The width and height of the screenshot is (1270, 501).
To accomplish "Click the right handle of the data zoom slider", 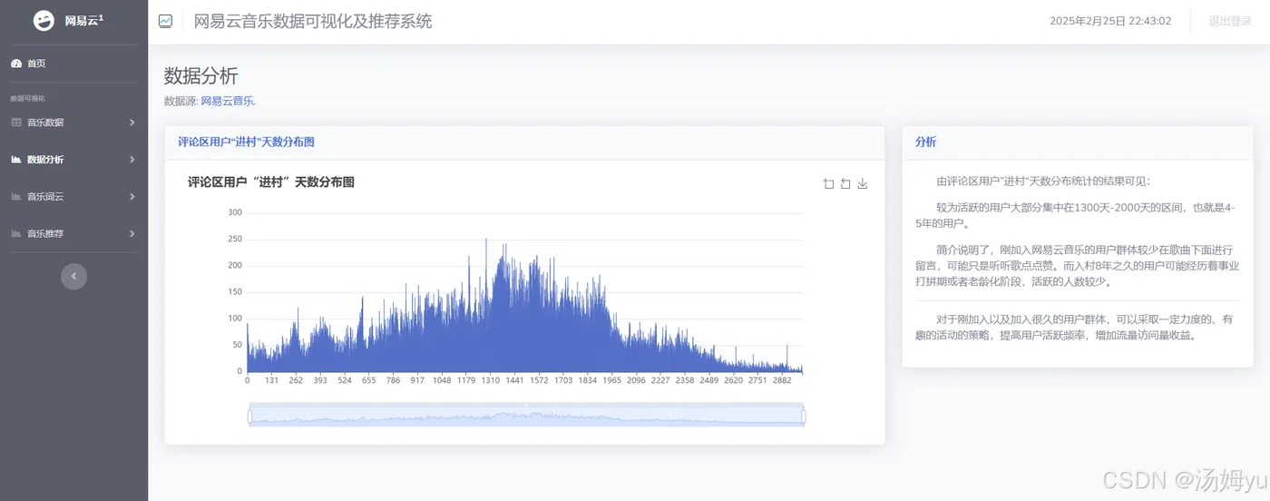I will pos(804,416).
